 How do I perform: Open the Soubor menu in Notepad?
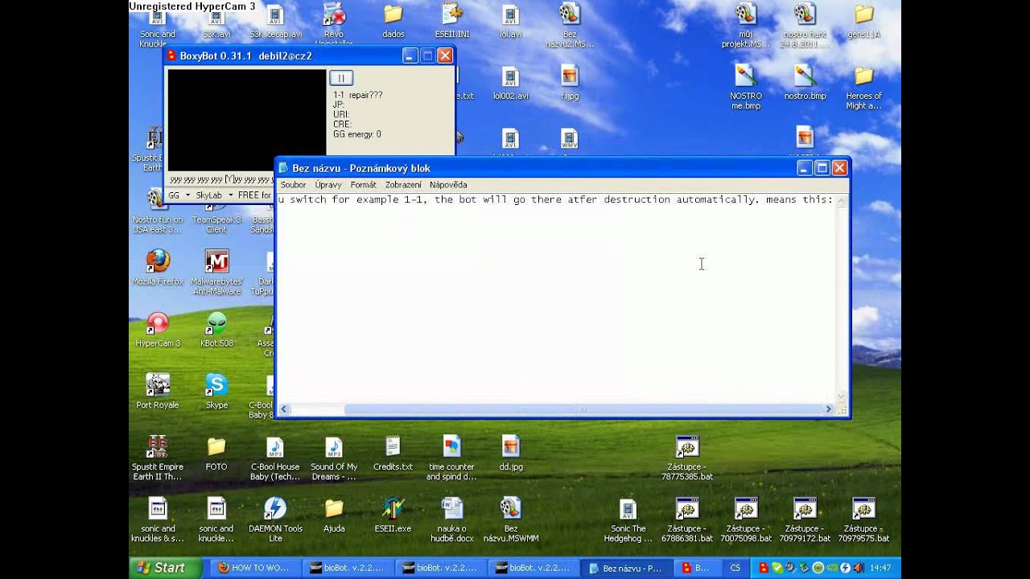[293, 185]
